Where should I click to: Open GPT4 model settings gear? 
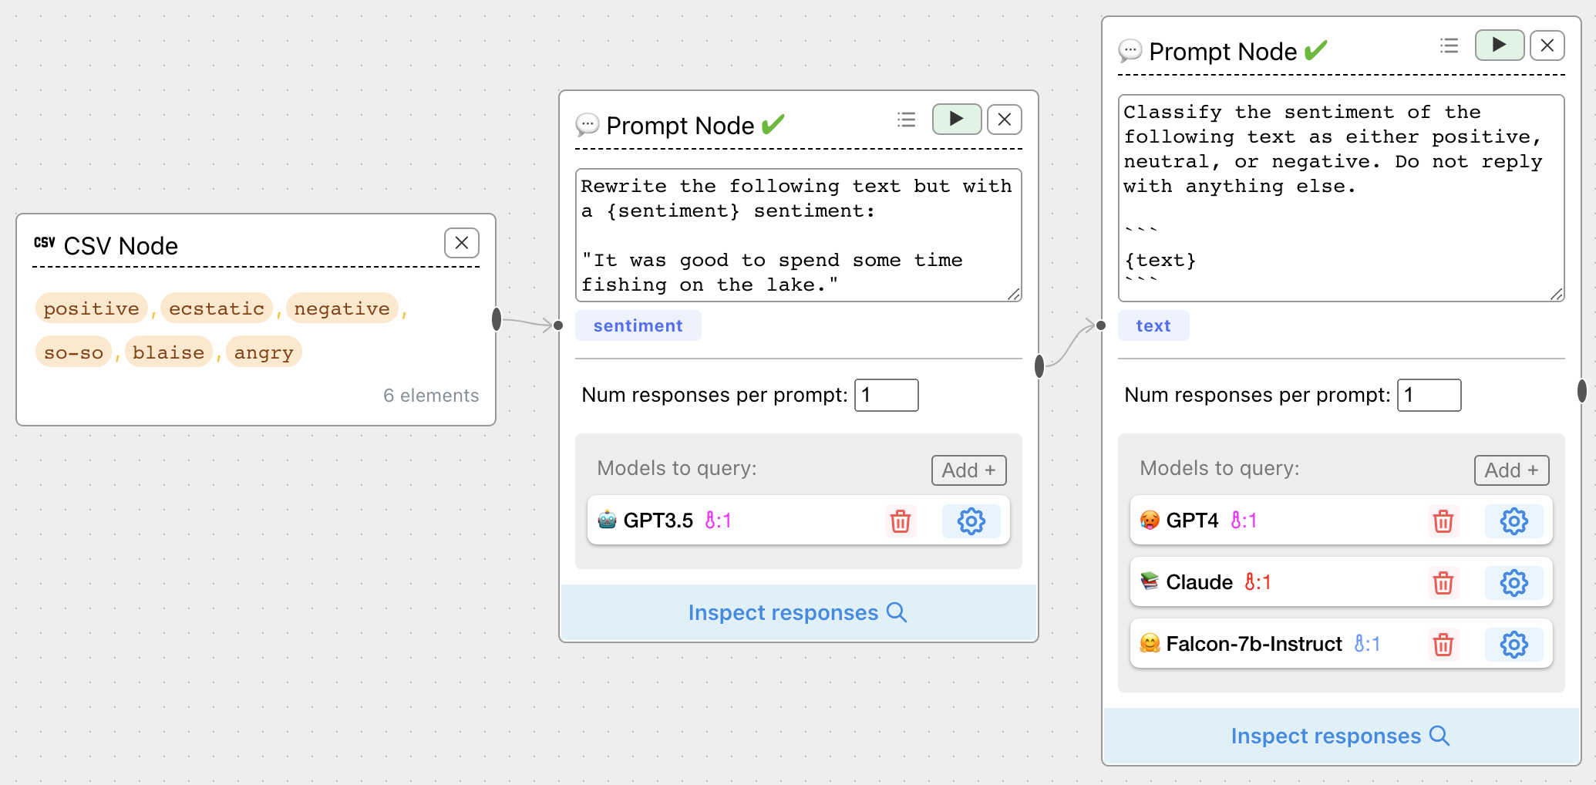point(1514,521)
